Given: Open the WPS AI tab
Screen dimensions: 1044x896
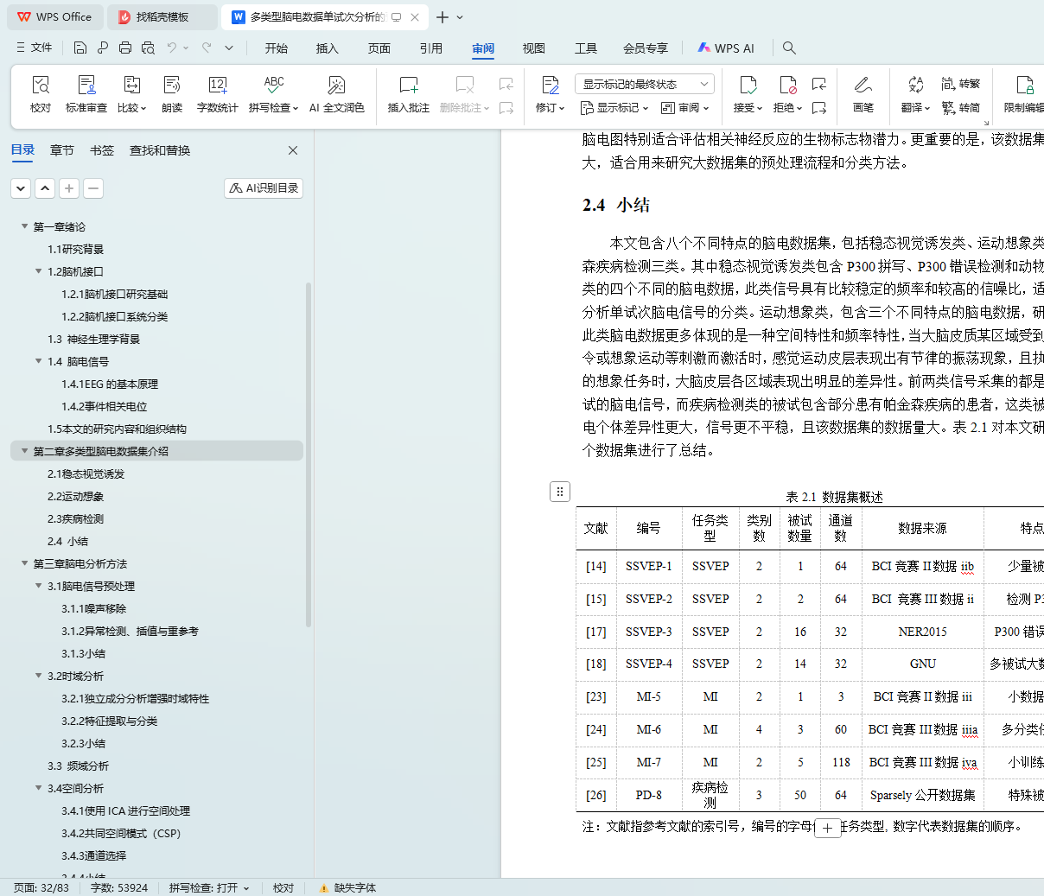Looking at the screenshot, I should (726, 48).
